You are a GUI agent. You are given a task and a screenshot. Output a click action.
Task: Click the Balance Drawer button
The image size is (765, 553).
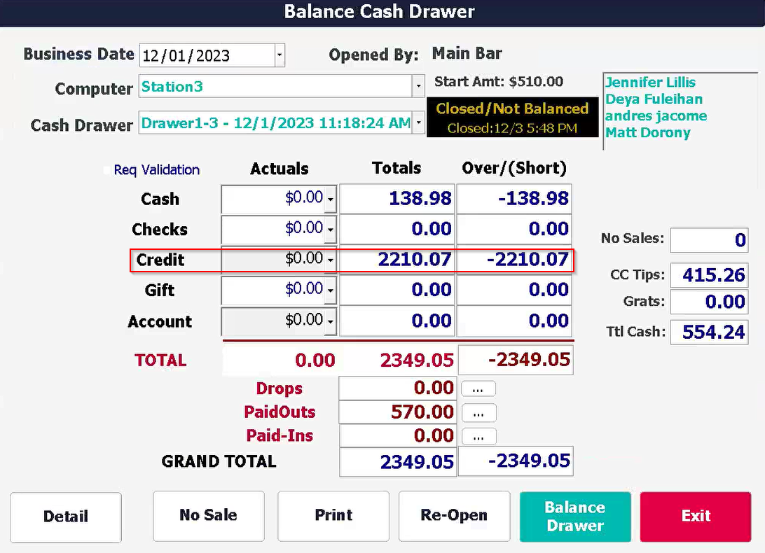(x=575, y=517)
